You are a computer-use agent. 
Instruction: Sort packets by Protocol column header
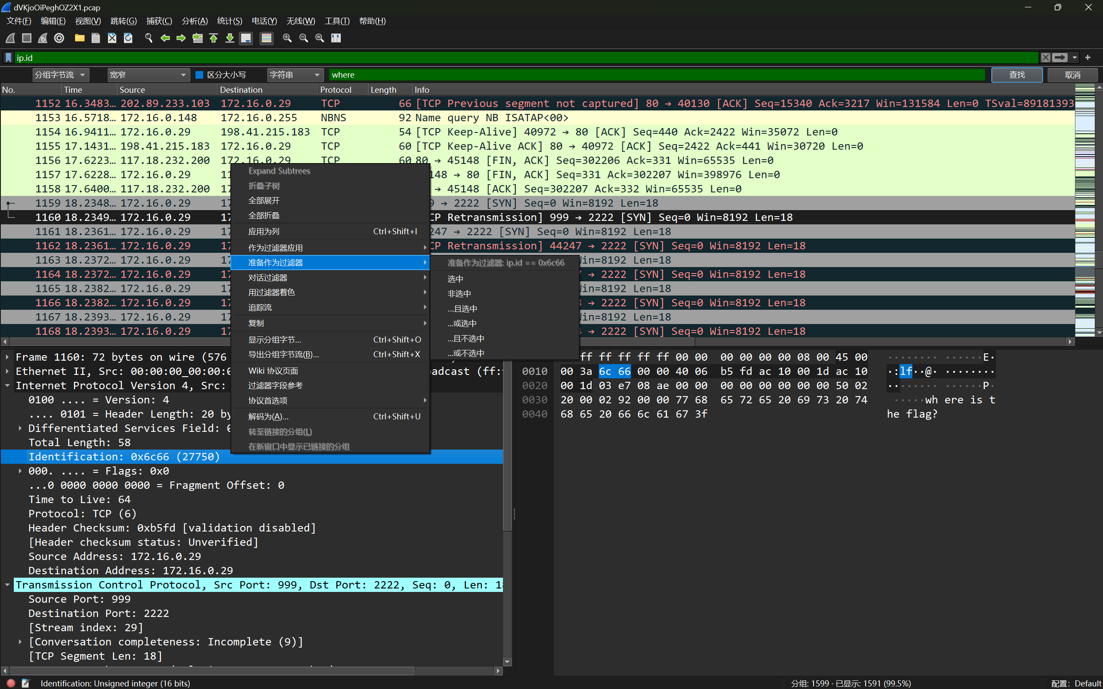[343, 90]
